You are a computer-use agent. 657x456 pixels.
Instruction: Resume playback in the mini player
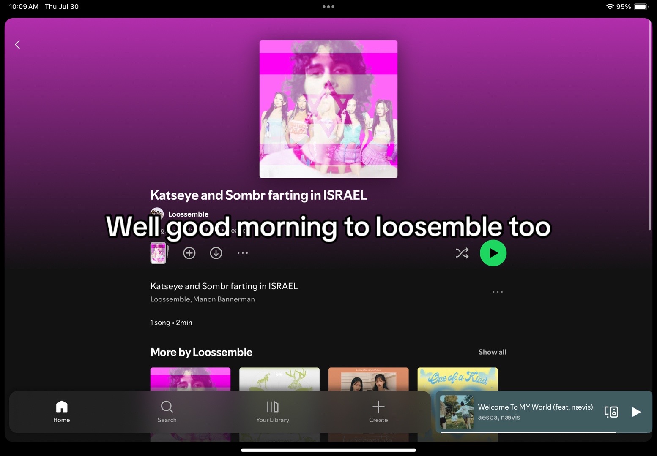[x=636, y=412]
